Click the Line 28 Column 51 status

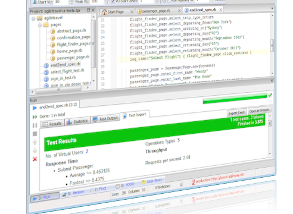point(129,192)
